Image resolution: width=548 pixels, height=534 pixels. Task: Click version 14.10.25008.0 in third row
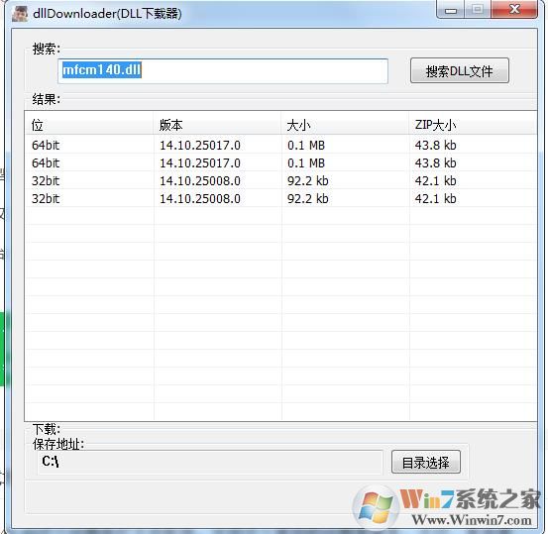tap(200, 180)
